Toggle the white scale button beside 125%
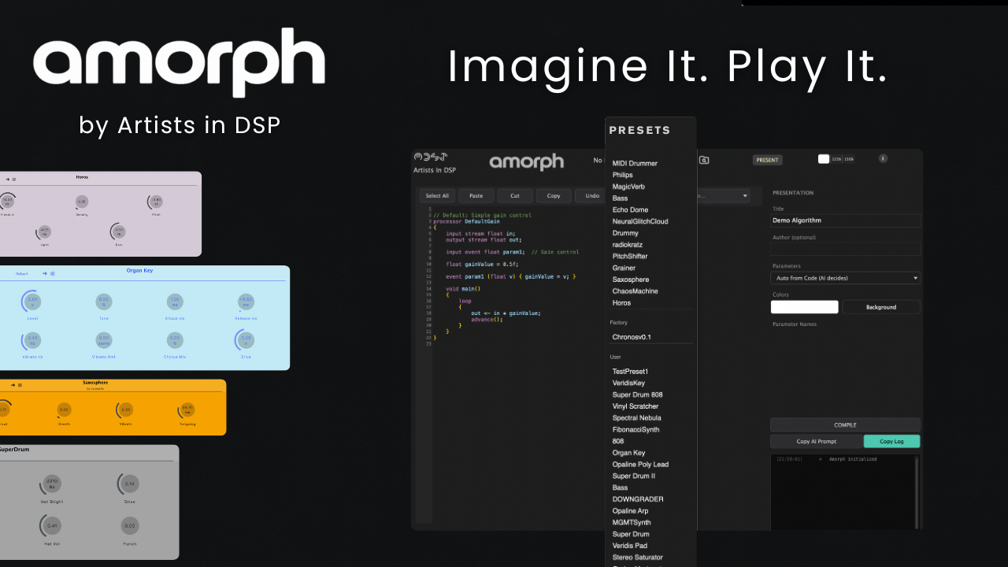Viewport: 1008px width, 567px height. click(x=824, y=159)
